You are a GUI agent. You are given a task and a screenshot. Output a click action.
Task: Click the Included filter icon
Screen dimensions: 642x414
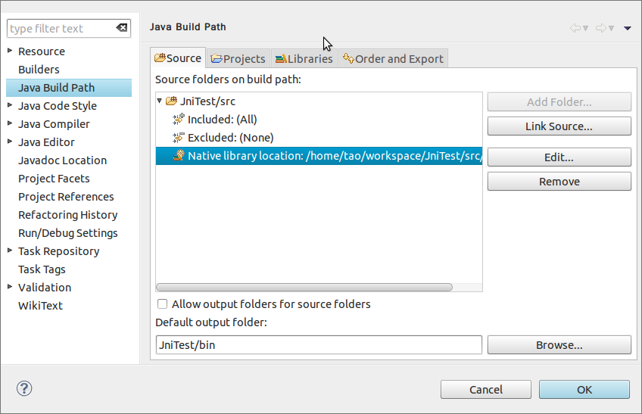(179, 119)
